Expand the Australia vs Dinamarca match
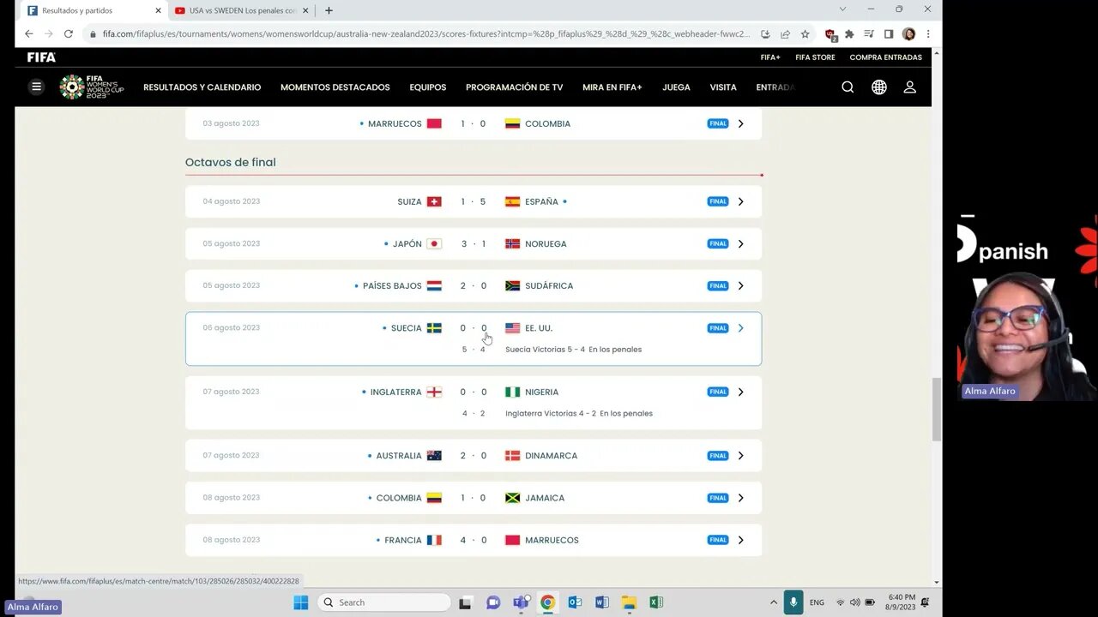1098x617 pixels. coord(741,456)
